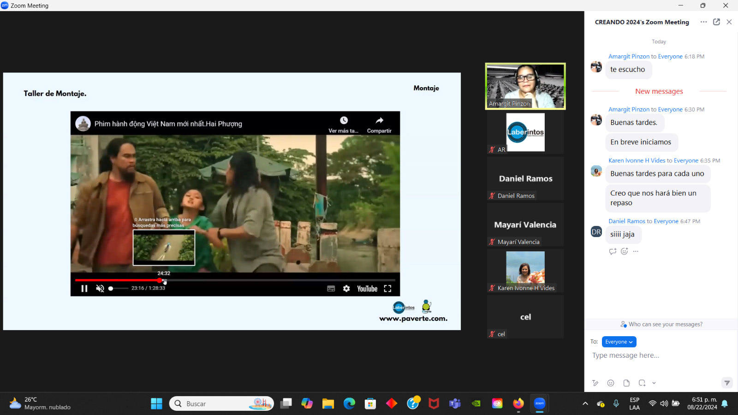Open the notifications bell icon
738x415 pixels.
(725, 403)
